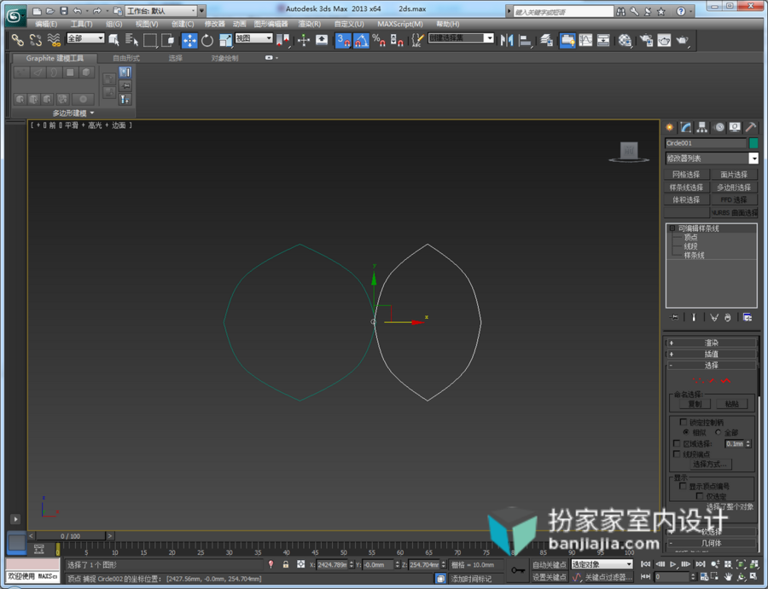Open the Hierarchy panel tab
Image resolution: width=768 pixels, height=589 pixels.
click(x=702, y=128)
